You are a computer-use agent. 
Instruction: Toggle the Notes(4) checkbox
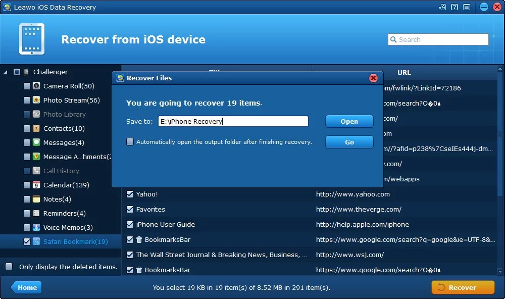(27, 200)
